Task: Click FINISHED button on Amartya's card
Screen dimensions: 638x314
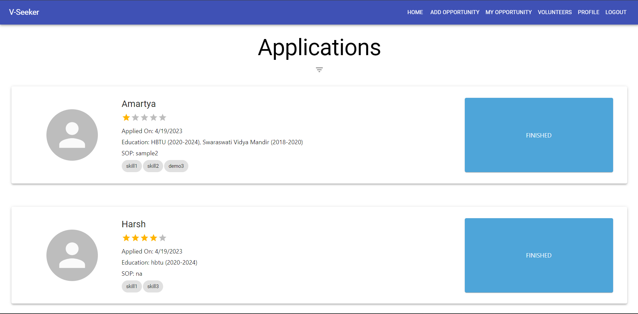Action: pos(539,135)
